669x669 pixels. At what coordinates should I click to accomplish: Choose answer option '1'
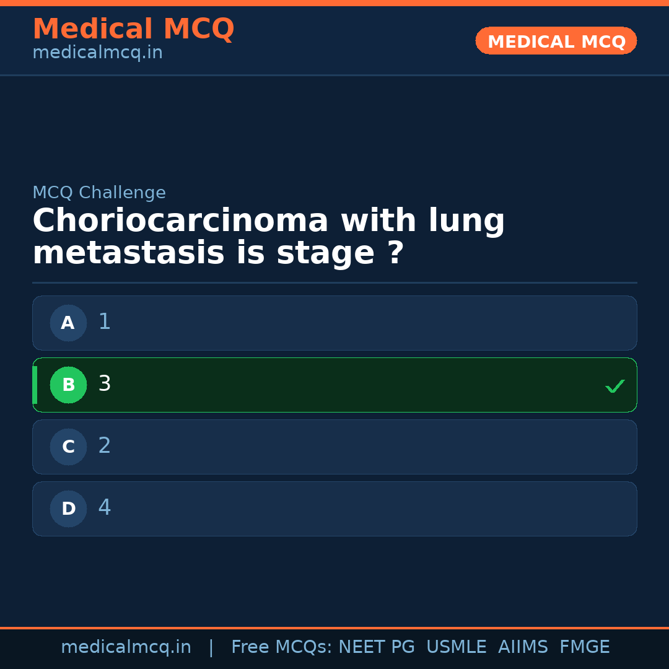click(334, 323)
